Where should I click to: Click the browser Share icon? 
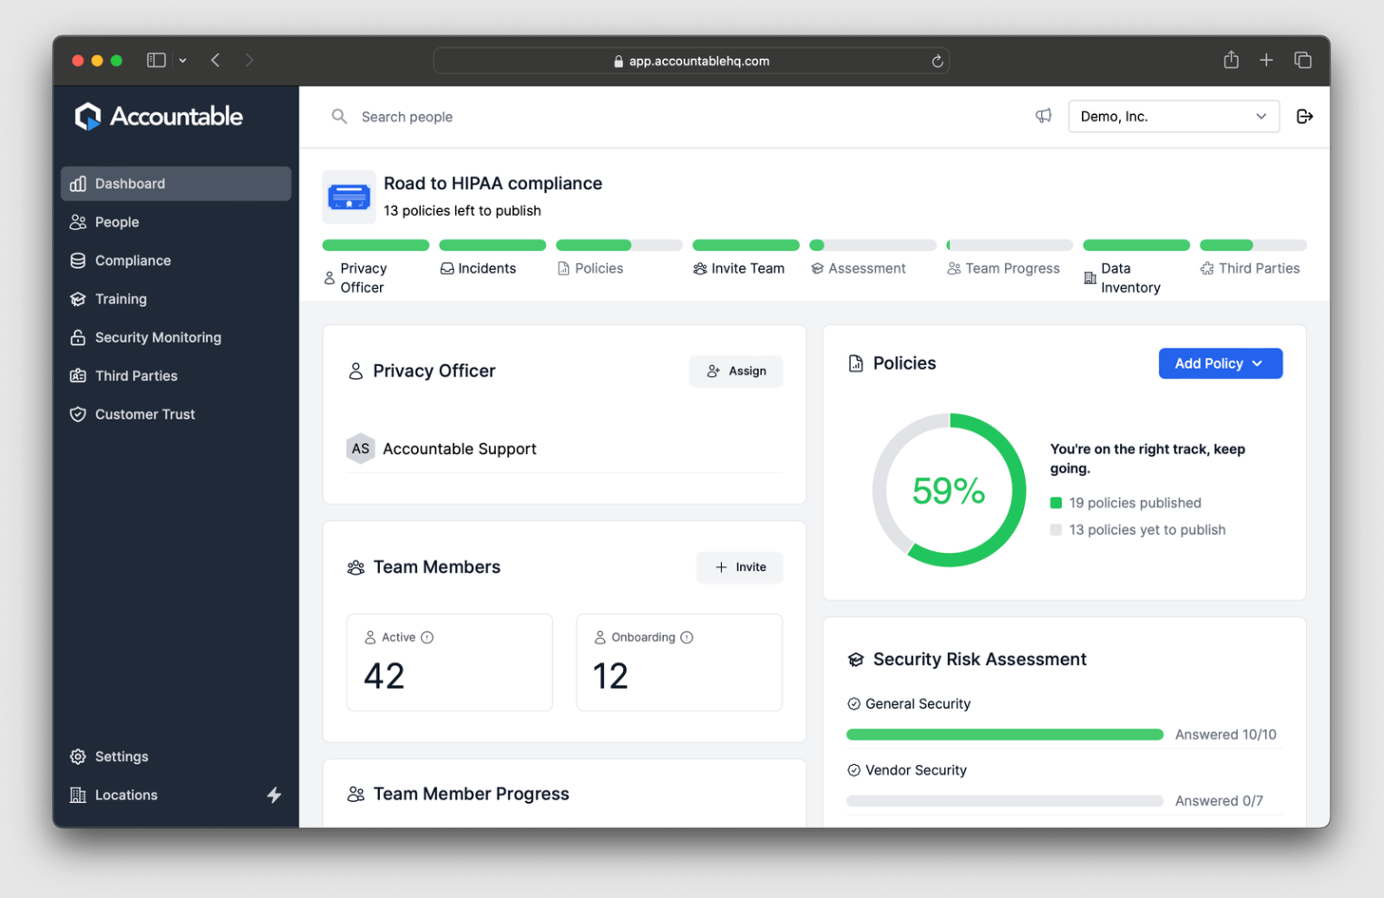pos(1231,60)
